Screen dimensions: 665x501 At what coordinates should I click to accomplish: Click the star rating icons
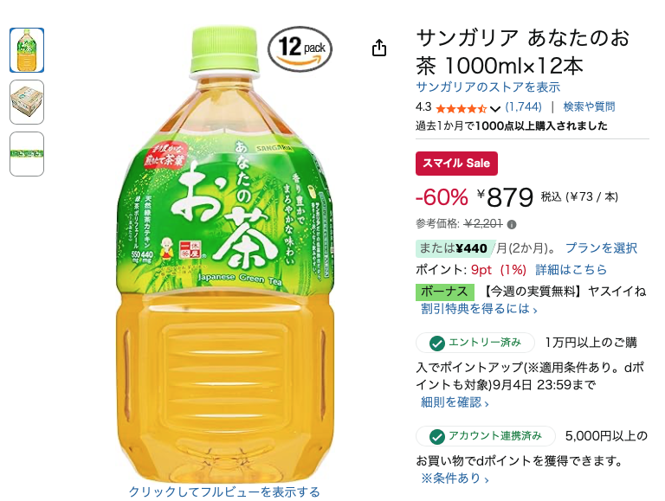click(x=461, y=108)
